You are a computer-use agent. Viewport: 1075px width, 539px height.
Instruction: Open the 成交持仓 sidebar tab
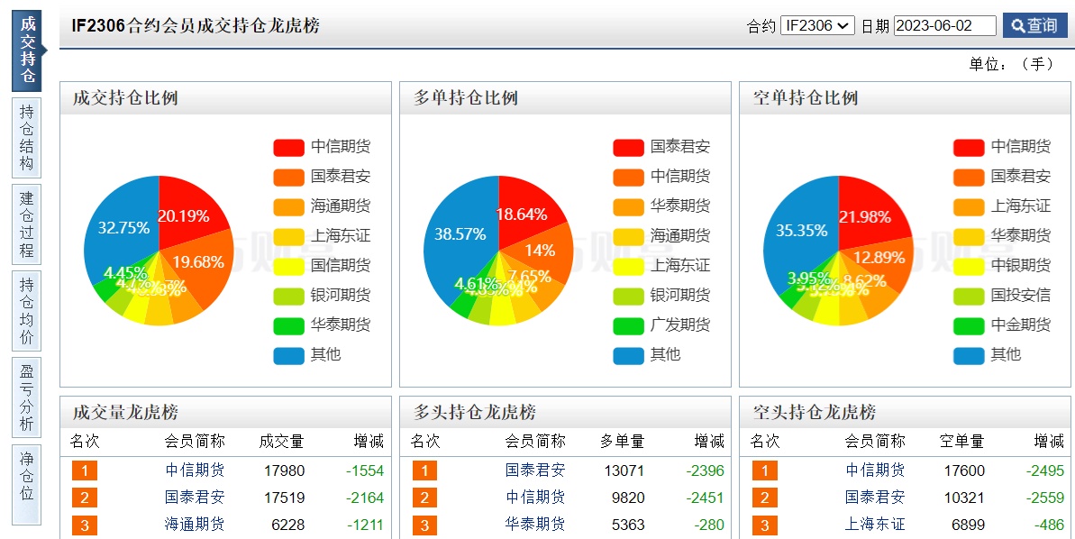pyautogui.click(x=27, y=51)
